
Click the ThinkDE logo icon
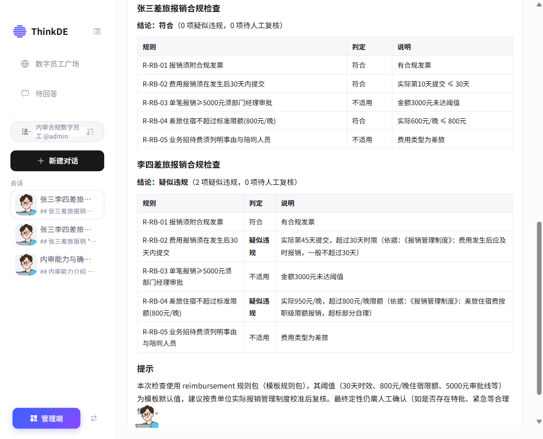coord(20,31)
